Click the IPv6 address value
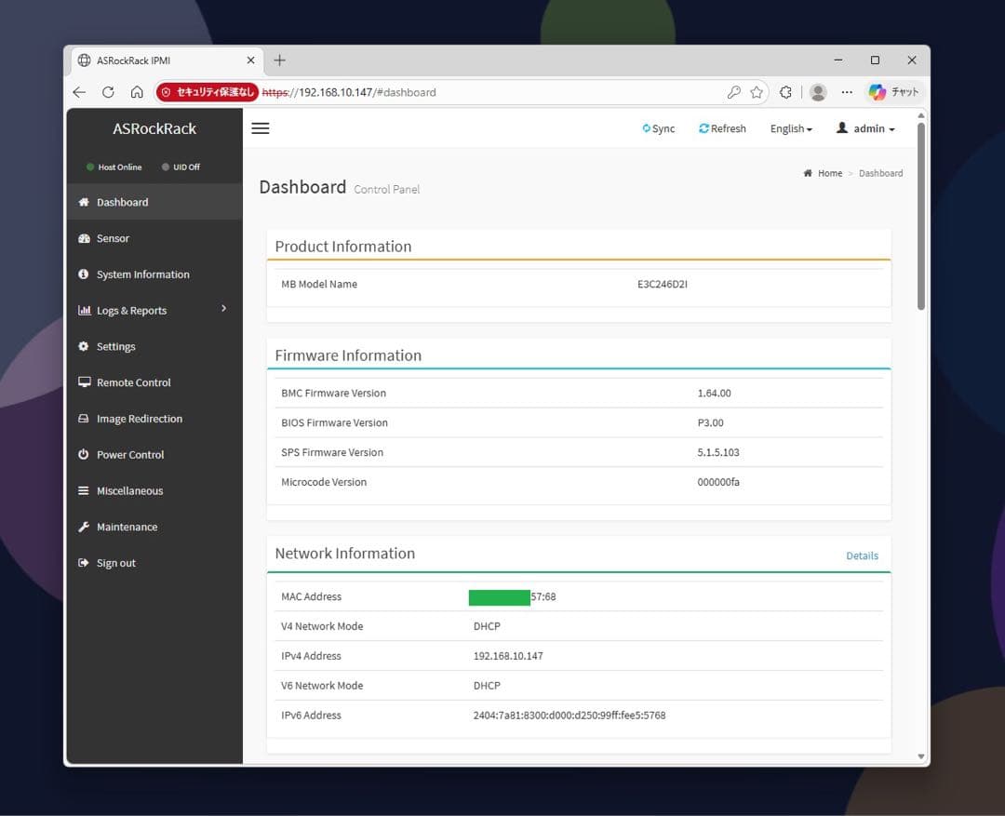1005x816 pixels. click(x=569, y=716)
